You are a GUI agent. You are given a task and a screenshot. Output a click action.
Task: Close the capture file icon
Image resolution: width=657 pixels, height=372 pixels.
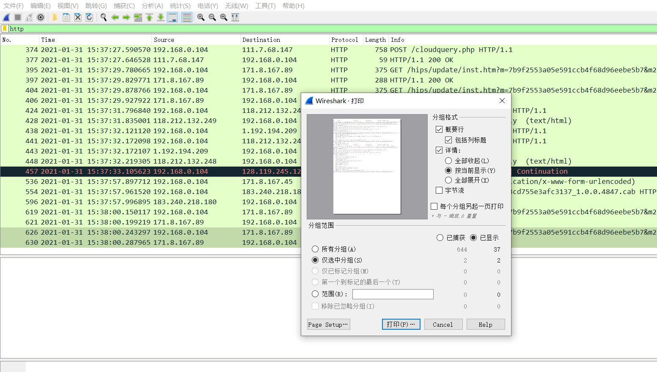78,17
